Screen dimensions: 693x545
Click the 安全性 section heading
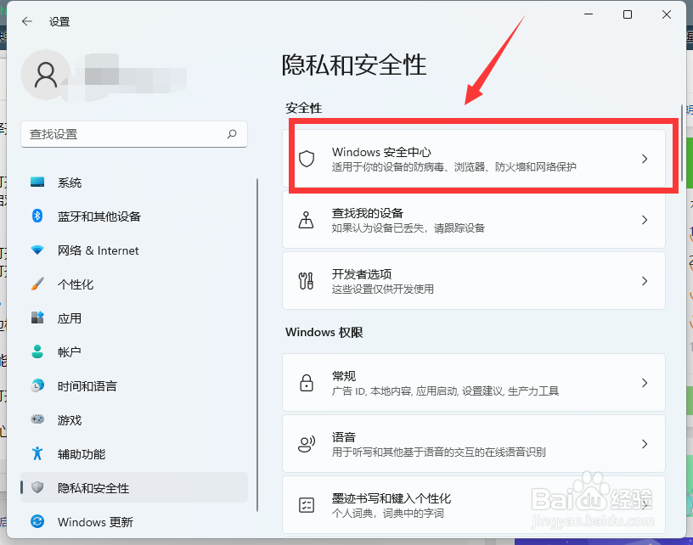pyautogui.click(x=304, y=108)
